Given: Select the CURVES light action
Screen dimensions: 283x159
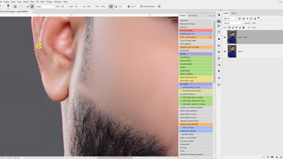Looking at the screenshot, I should (195, 57).
